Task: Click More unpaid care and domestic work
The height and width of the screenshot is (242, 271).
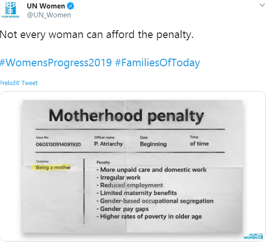Action: [151, 170]
